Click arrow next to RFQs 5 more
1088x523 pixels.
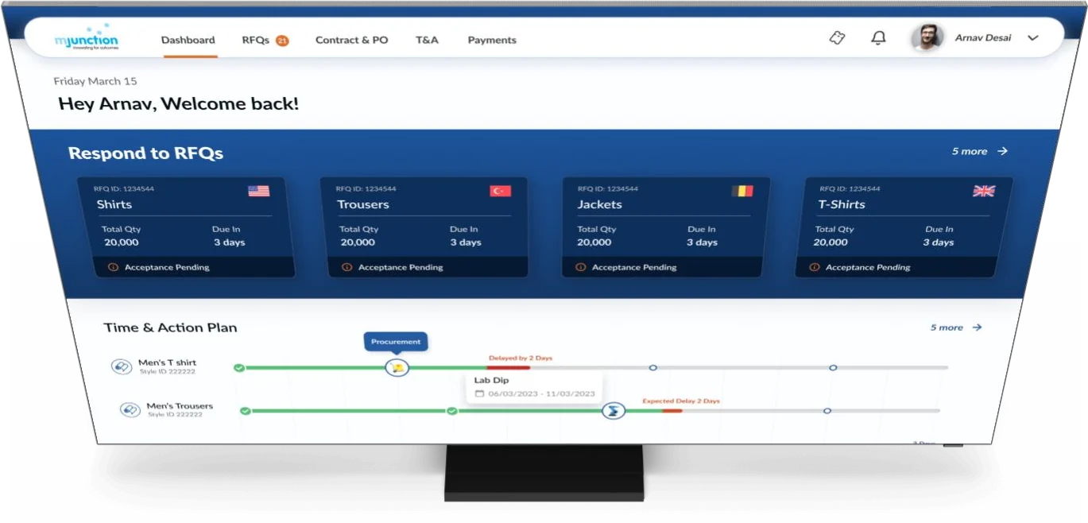click(x=1003, y=151)
